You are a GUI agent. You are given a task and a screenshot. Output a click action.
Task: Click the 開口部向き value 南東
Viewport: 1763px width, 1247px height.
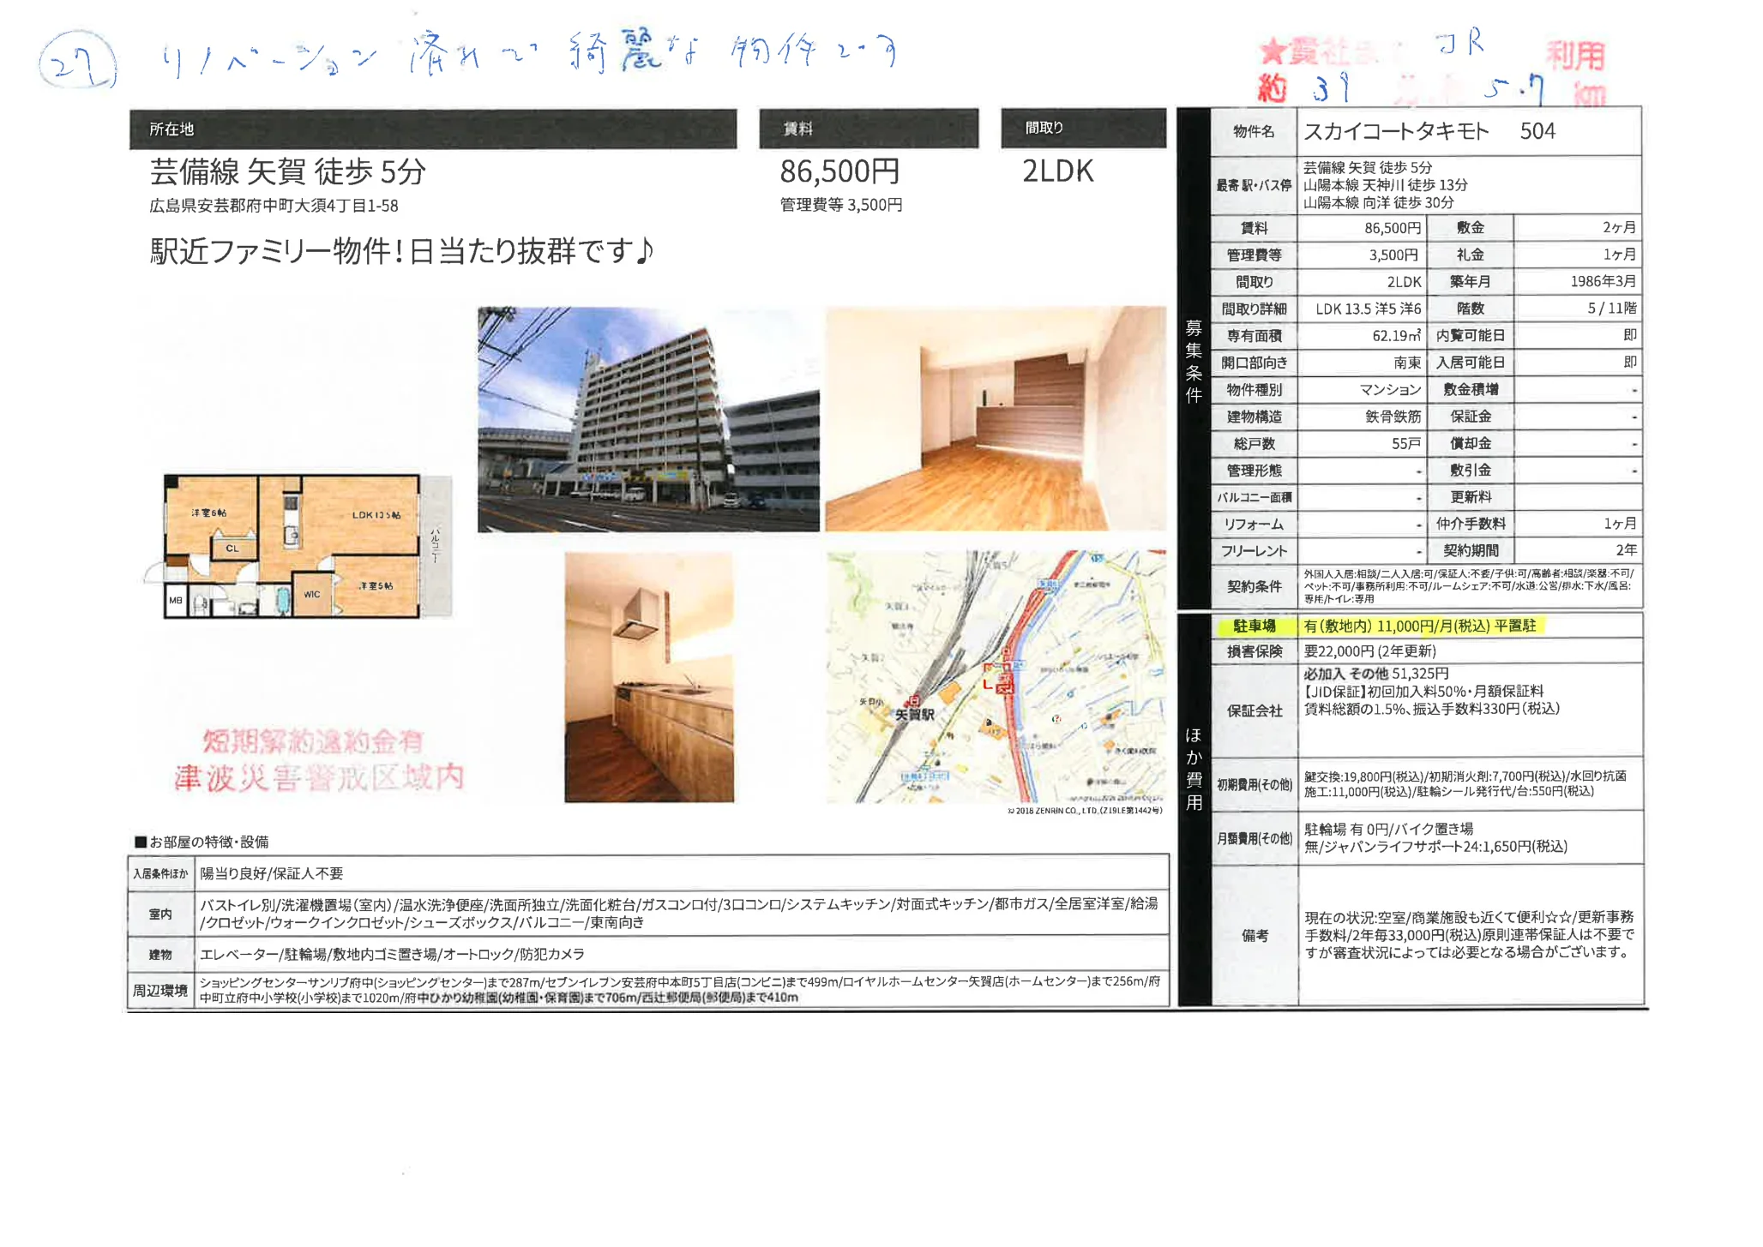[1406, 363]
